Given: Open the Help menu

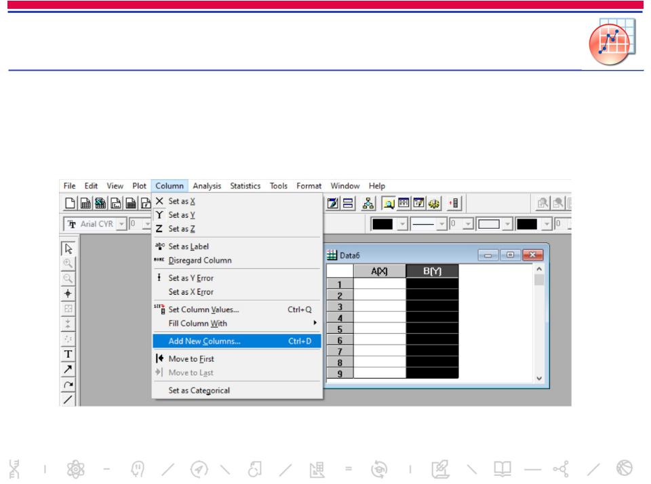Looking at the screenshot, I should (377, 186).
